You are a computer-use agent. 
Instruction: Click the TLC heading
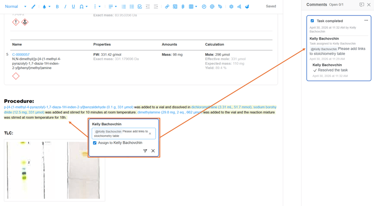pos(8,133)
